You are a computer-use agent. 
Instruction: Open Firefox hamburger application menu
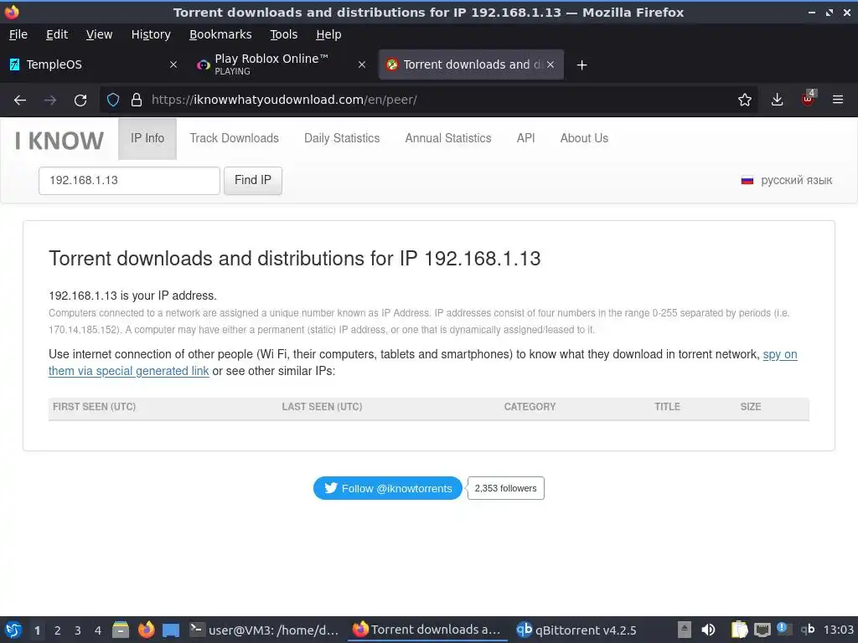[x=838, y=100]
